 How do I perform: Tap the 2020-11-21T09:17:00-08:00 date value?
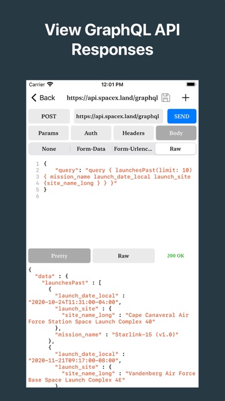tap(73, 361)
